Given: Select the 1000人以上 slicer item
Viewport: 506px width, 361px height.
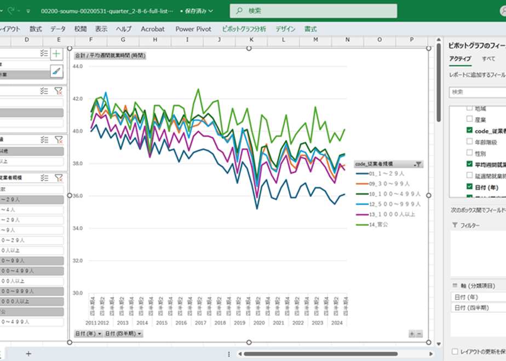Looking at the screenshot, I should (32, 301).
